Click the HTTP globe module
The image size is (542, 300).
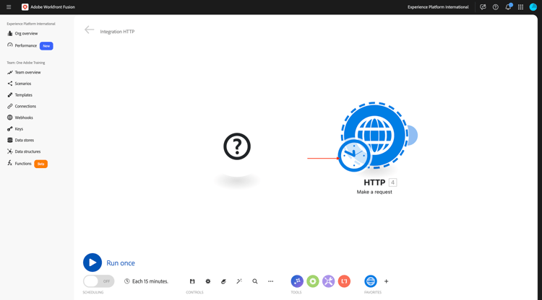[375, 135]
